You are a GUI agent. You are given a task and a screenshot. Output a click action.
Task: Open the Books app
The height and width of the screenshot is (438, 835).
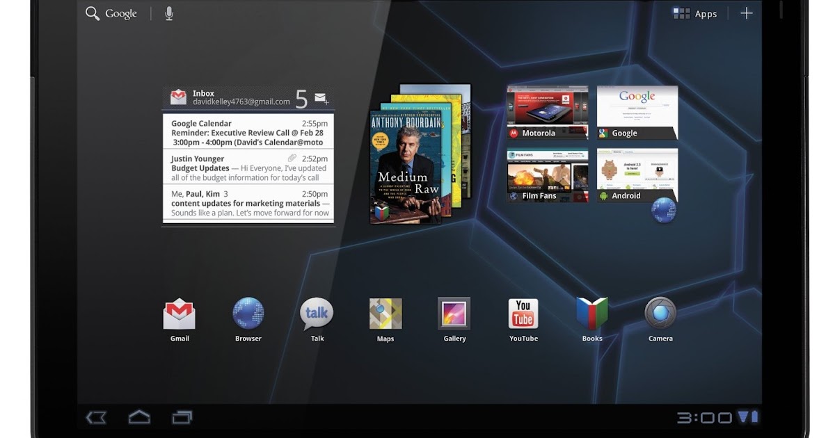tap(592, 320)
